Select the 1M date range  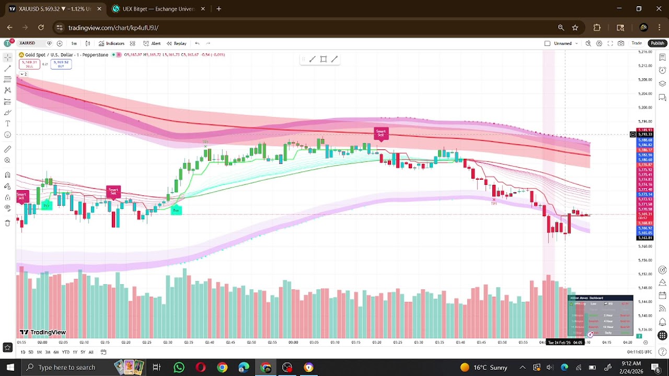[39, 352]
